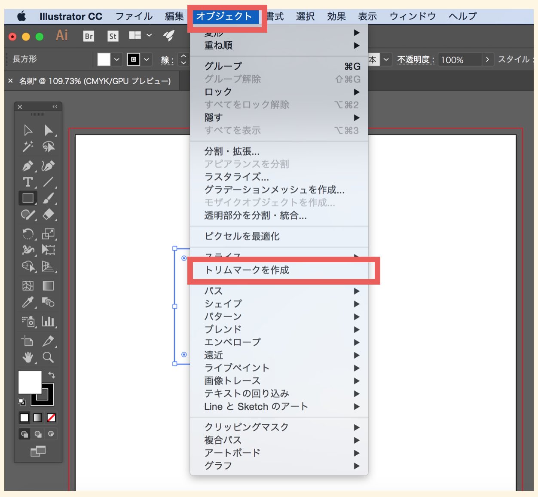The height and width of the screenshot is (497, 538).
Task: Choose トリムマークを作成 menu item
Action: pos(279,270)
